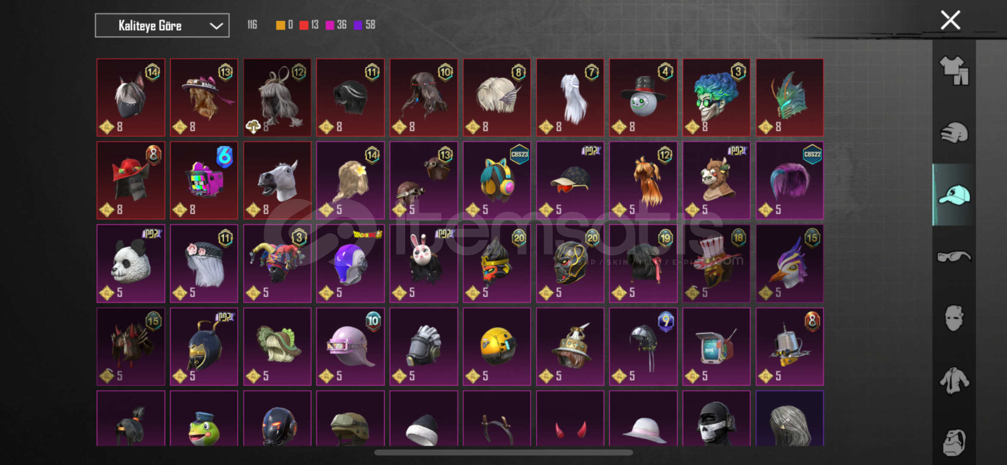The width and height of the screenshot is (1007, 465).
Task: Click the horizontal scrollbar at the bottom
Action: 503,452
